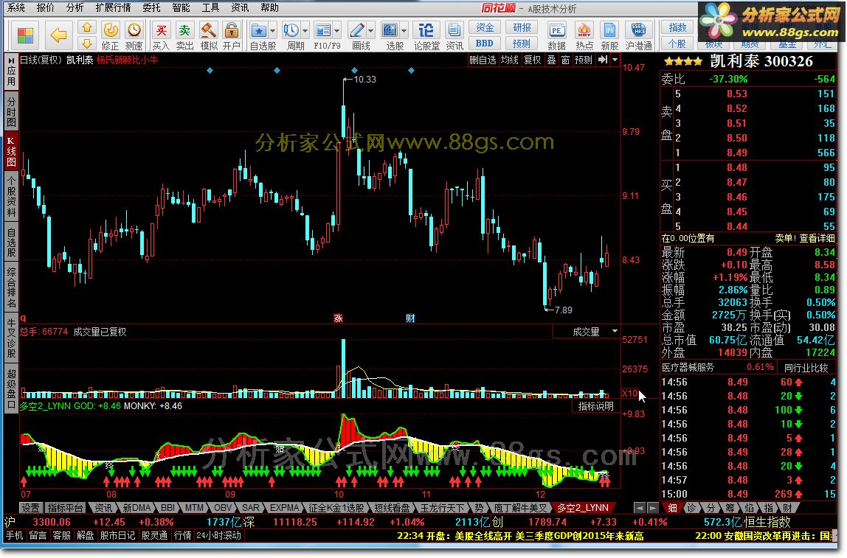Open the 自选股 watchlist icon
This screenshot has height=558, width=847.
click(259, 35)
